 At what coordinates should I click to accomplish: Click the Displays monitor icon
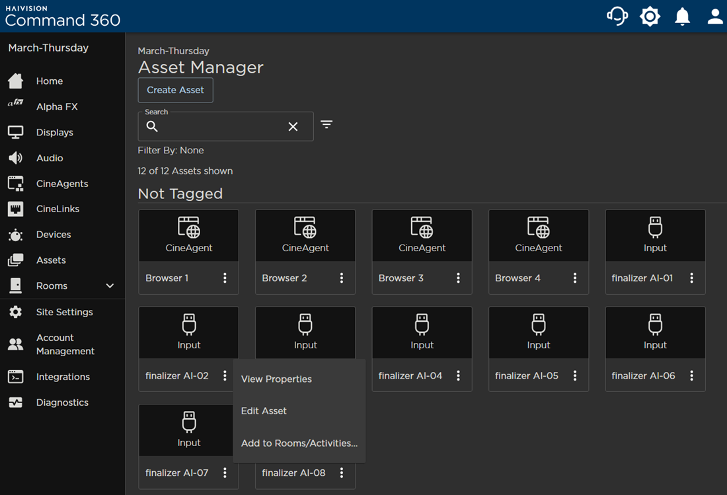16,132
